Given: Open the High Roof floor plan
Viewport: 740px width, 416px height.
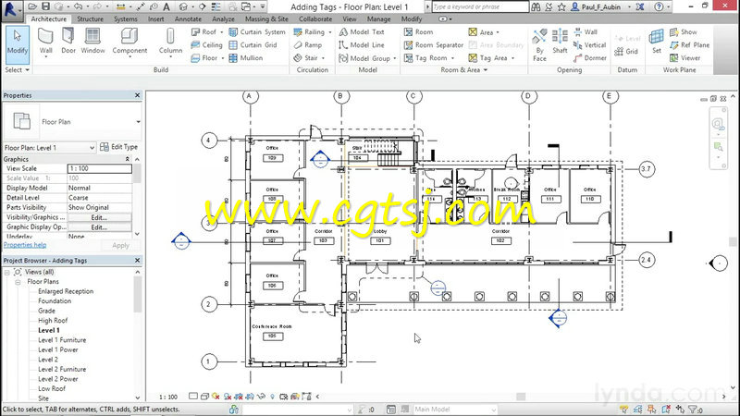Looking at the screenshot, I should coord(53,321).
